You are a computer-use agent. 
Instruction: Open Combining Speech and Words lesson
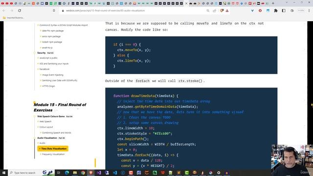(57, 132)
